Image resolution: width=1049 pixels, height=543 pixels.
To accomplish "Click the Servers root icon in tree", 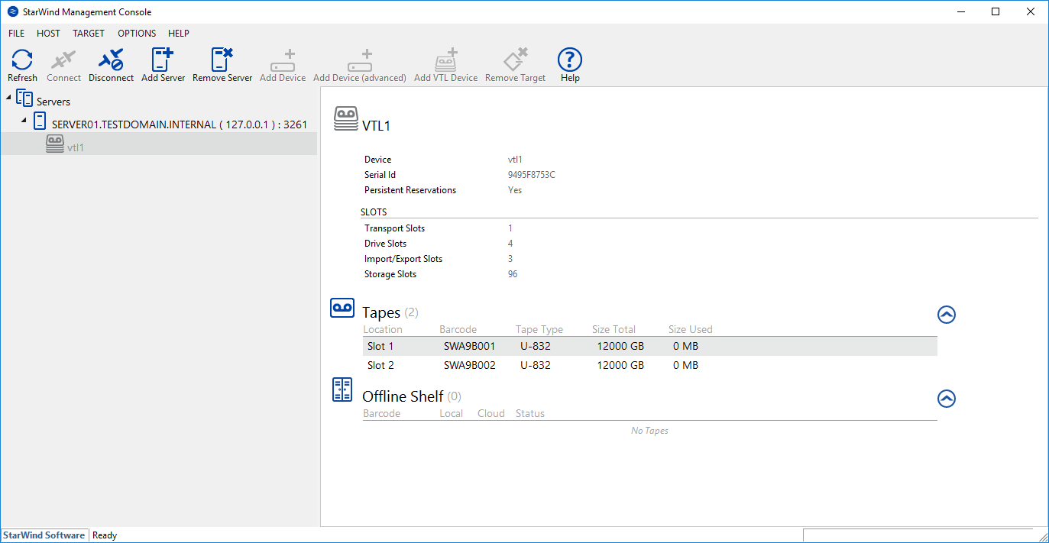I will (x=24, y=99).
